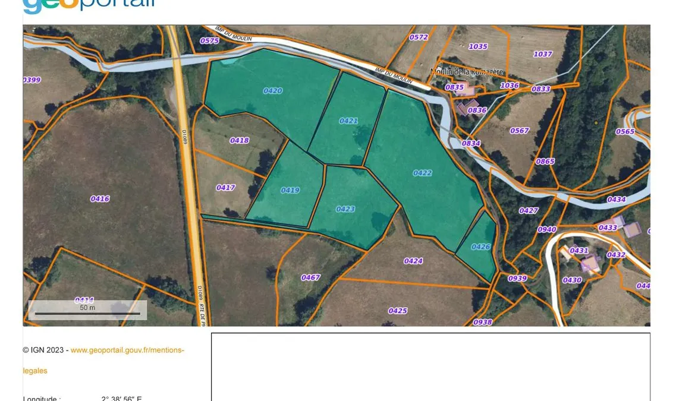Click parcel number 0938 on the map
Image resolution: width=673 pixels, height=401 pixels.
482,322
